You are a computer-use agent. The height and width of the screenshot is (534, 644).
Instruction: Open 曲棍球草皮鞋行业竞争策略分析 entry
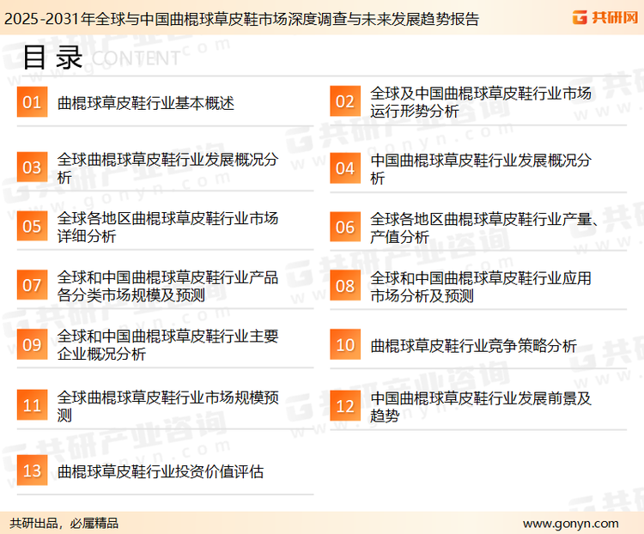coord(473,346)
